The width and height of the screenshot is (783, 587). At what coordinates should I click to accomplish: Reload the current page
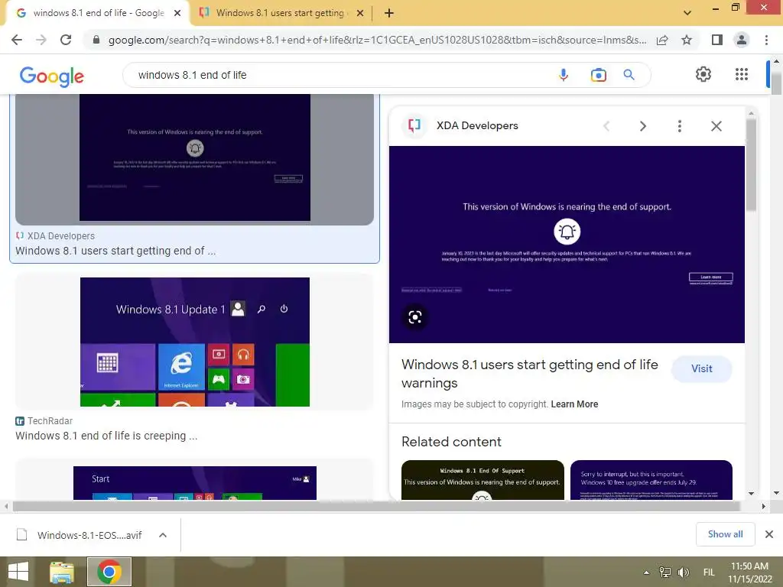[66, 40]
